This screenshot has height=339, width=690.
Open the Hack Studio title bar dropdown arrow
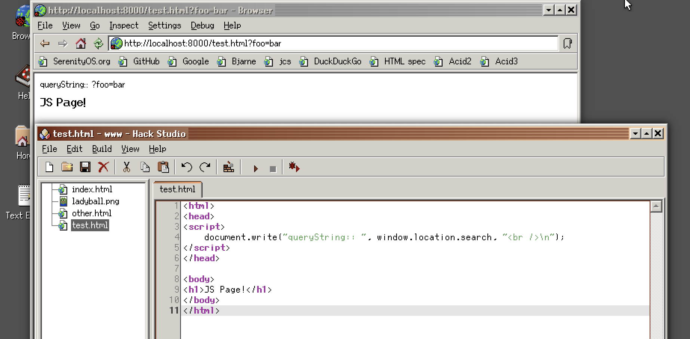tap(635, 134)
